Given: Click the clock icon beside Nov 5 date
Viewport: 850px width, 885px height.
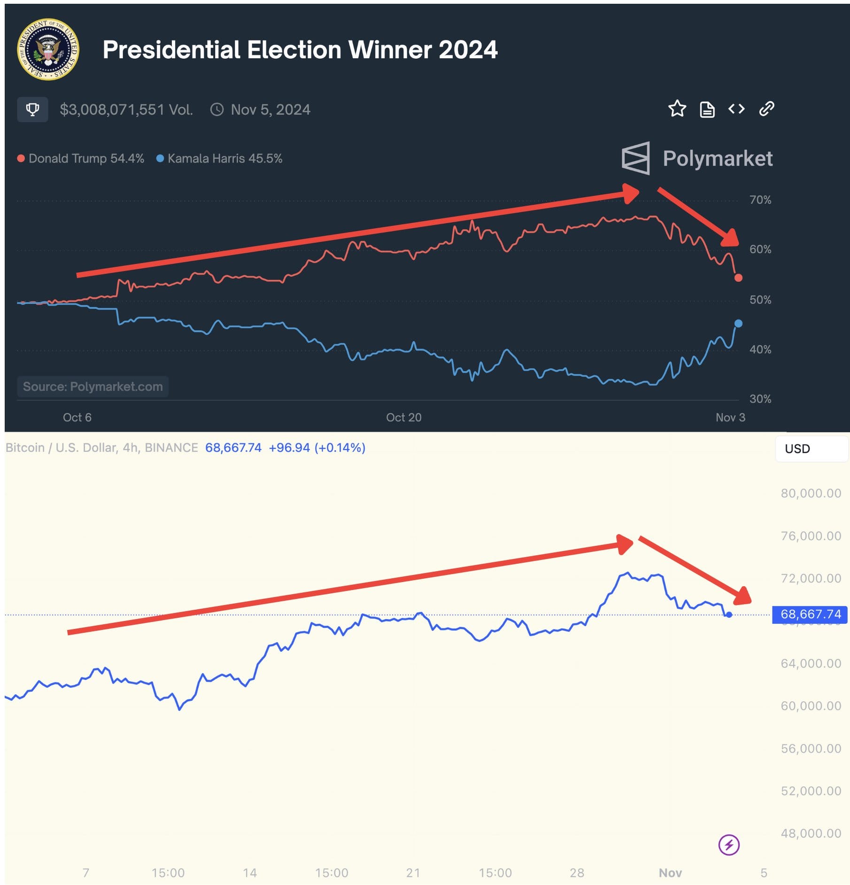Looking at the screenshot, I should coord(217,109).
